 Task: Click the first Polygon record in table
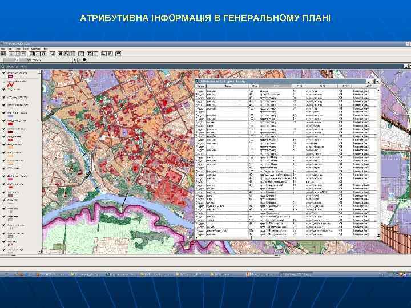(x=286, y=91)
